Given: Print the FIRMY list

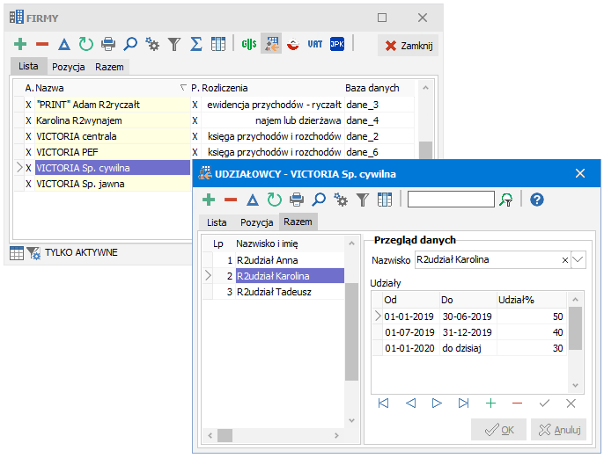Looking at the screenshot, I should pyautogui.click(x=108, y=44).
